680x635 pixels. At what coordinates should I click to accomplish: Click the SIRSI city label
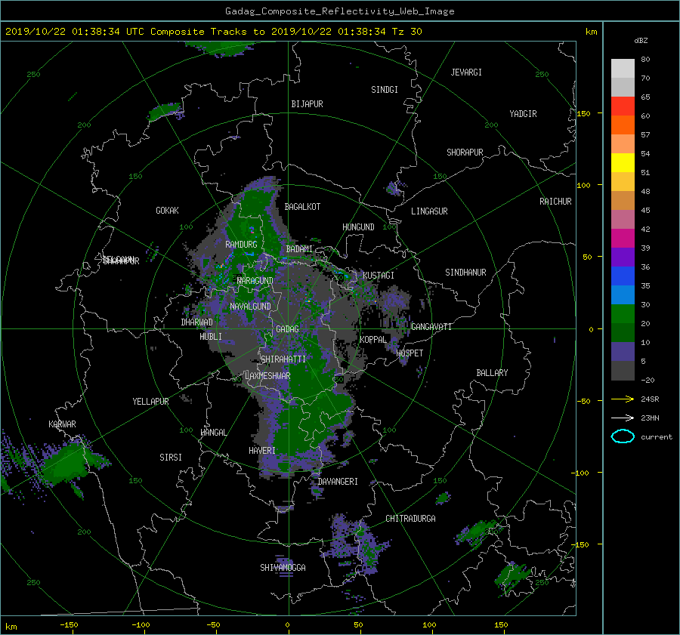[x=171, y=458]
